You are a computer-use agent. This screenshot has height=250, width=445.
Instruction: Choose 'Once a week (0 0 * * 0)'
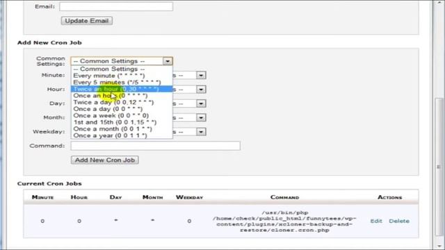[x=122, y=116]
